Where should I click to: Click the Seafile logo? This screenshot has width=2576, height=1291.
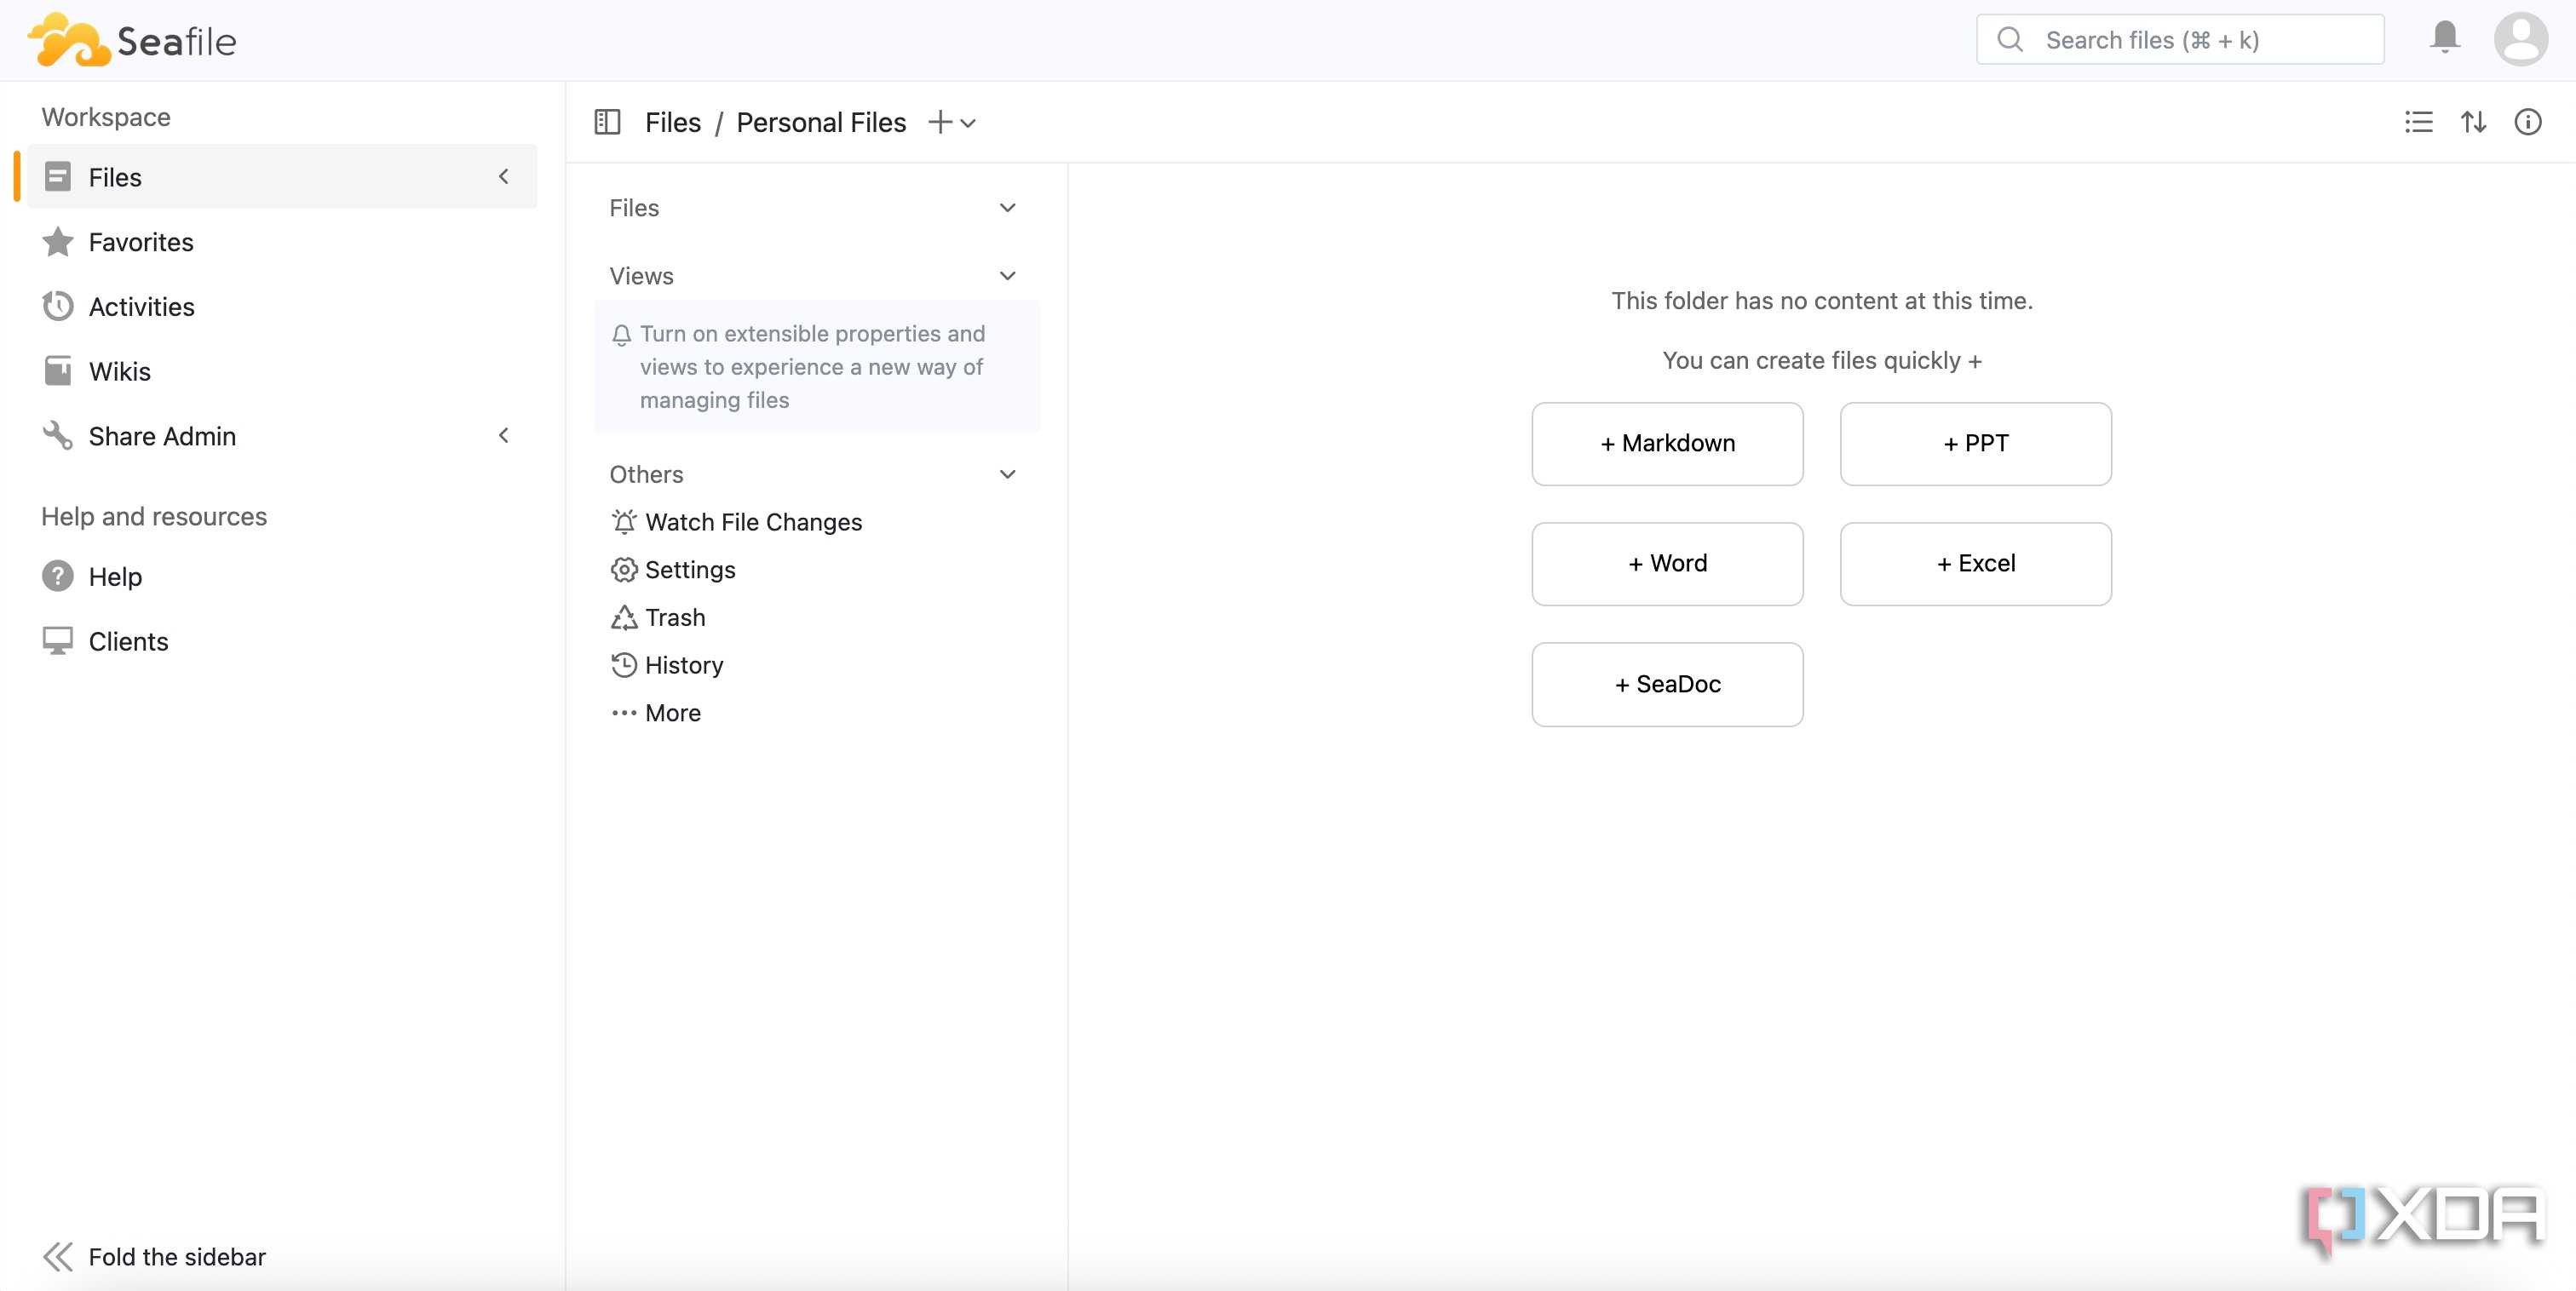click(x=132, y=40)
